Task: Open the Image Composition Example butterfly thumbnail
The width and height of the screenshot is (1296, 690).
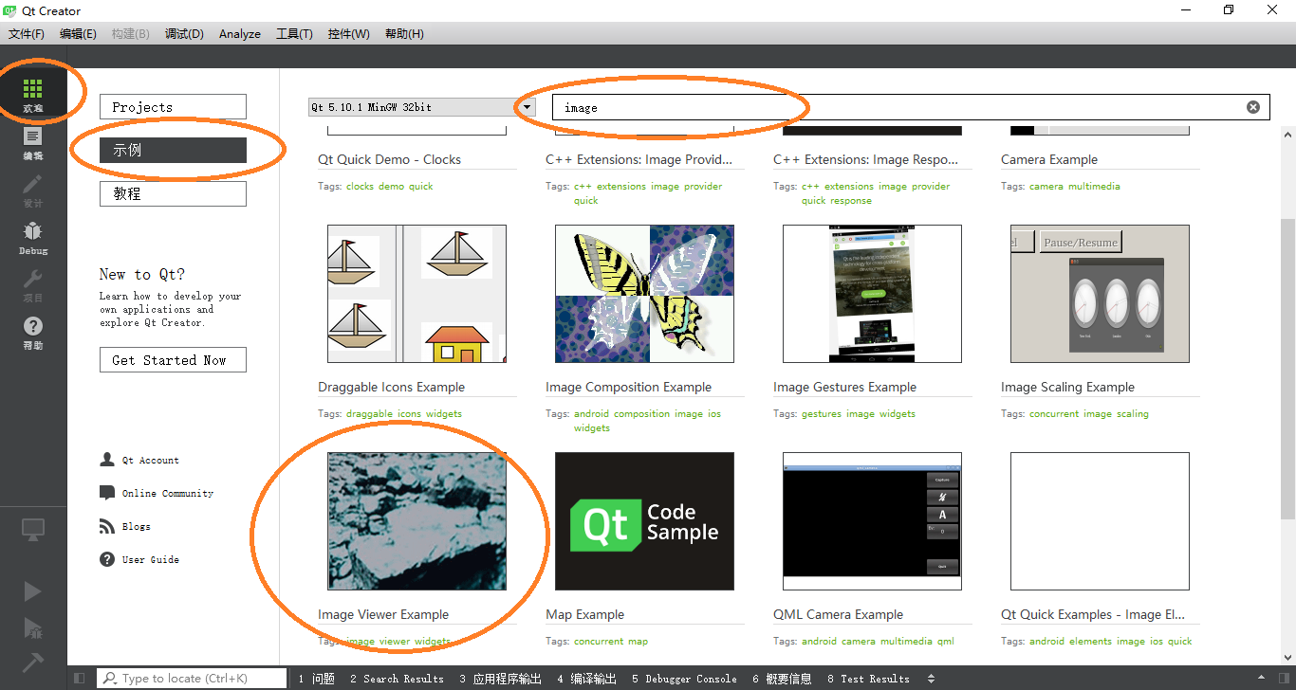Action: 644,294
